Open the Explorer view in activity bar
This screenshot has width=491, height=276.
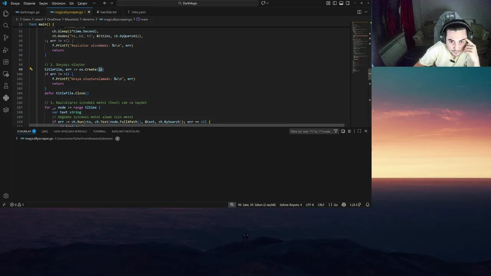[x=6, y=14]
